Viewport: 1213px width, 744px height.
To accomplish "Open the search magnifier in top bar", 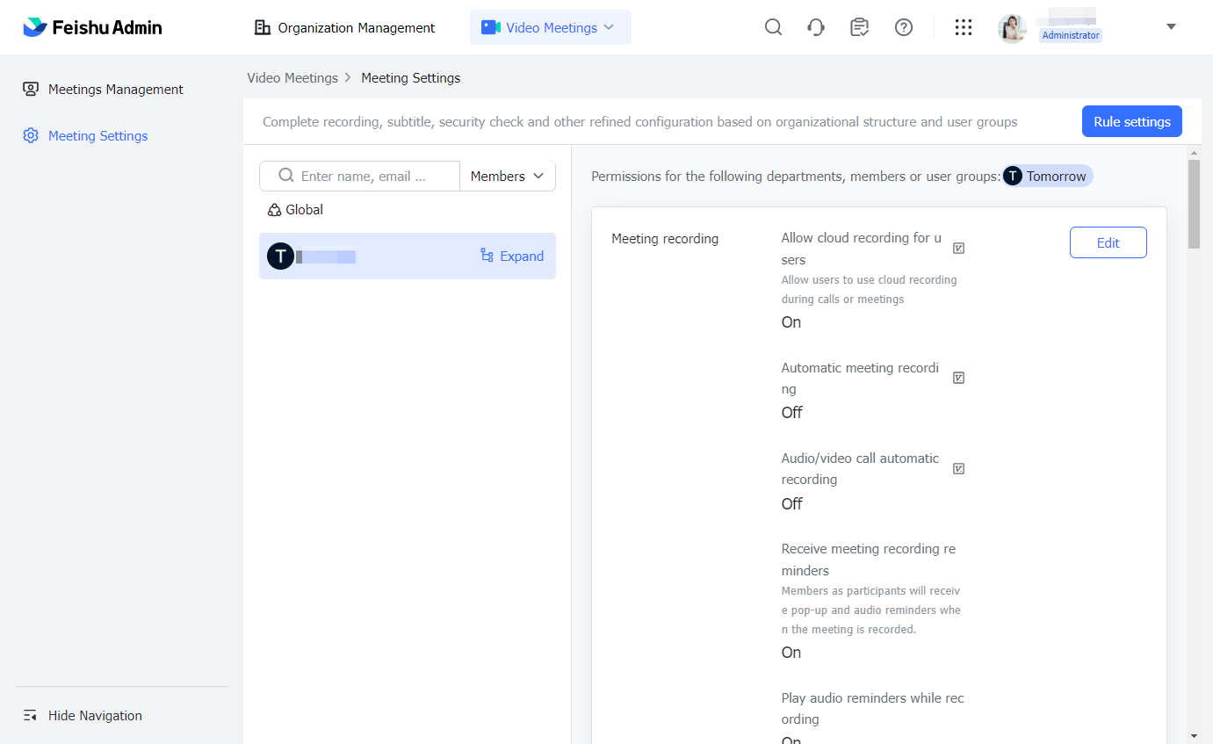I will click(x=773, y=27).
